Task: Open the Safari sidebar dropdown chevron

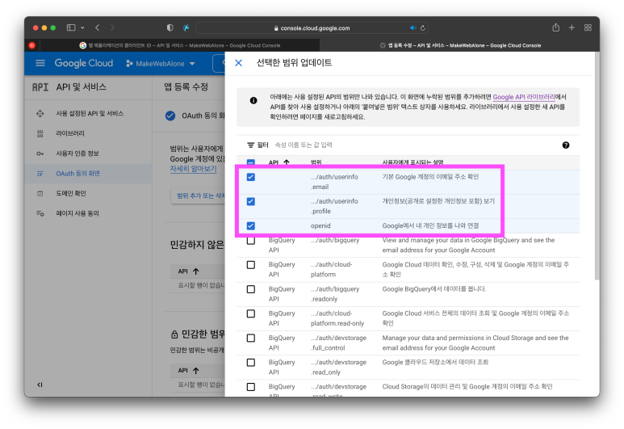Action: [x=82, y=28]
